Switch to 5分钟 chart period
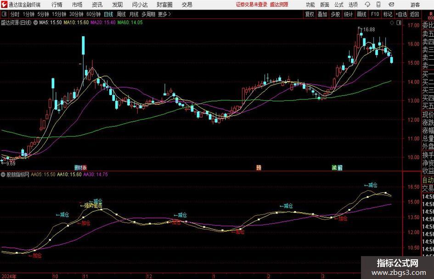Screen dimensions: 434x279 click(43, 14)
